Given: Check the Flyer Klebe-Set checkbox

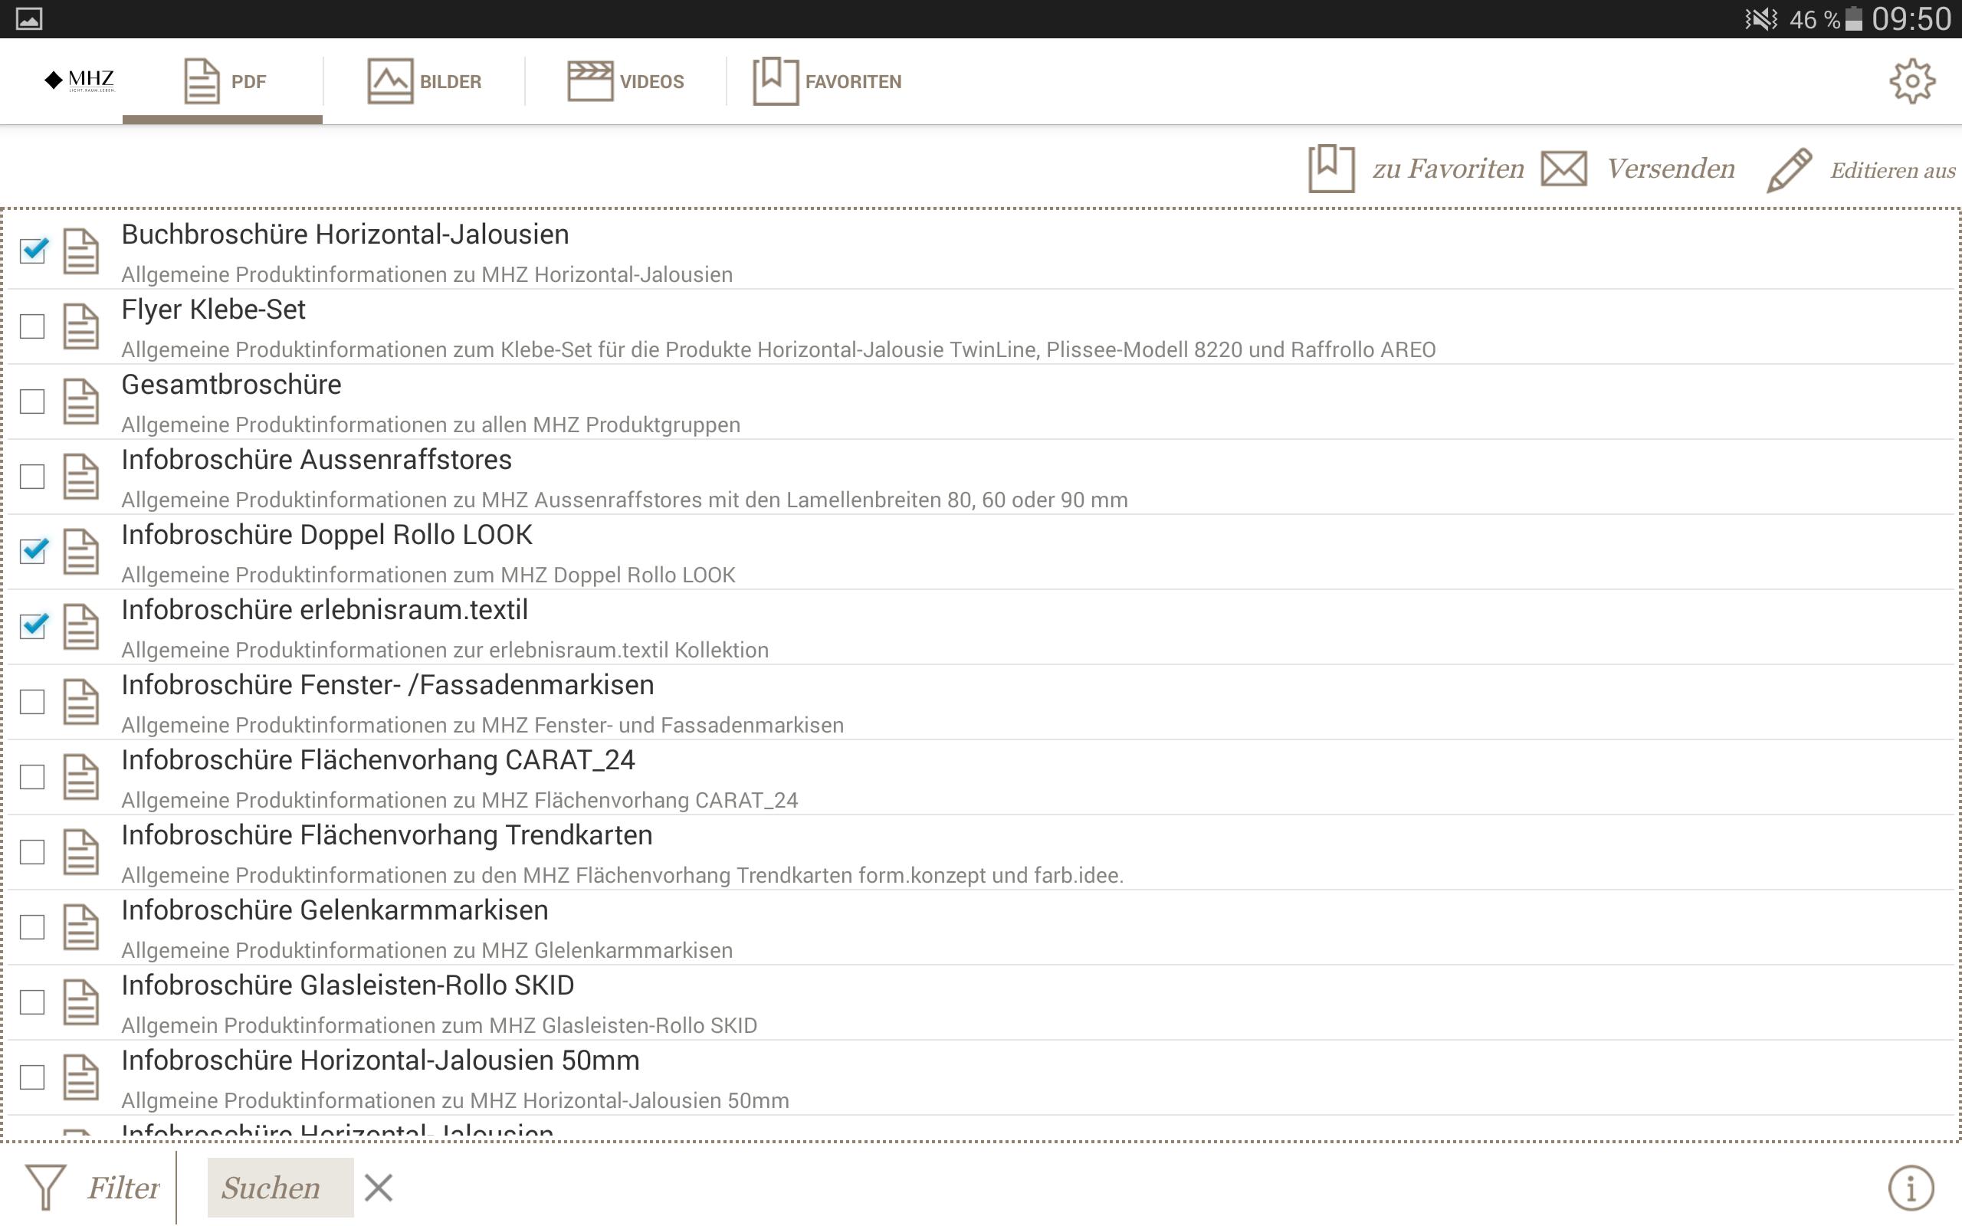Looking at the screenshot, I should click(x=32, y=326).
